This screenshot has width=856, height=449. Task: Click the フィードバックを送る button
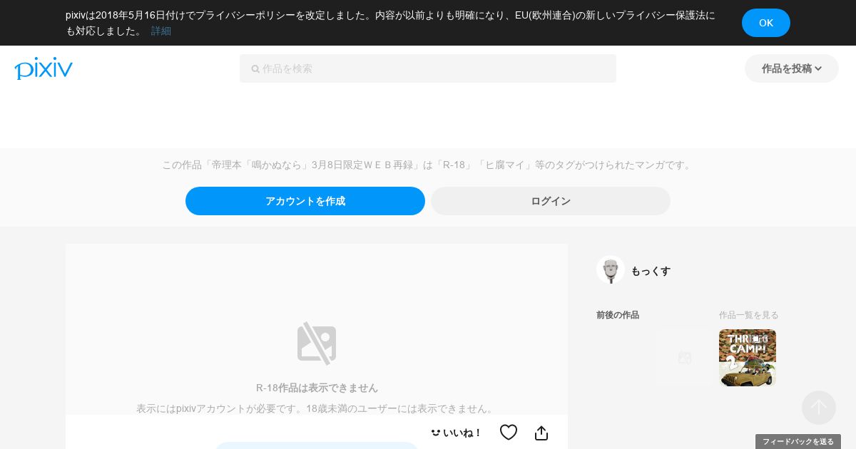coord(798,442)
